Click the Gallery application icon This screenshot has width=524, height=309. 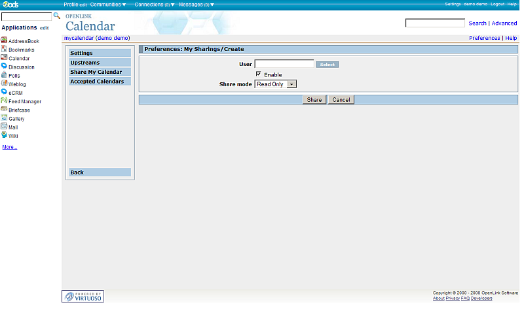click(x=4, y=118)
